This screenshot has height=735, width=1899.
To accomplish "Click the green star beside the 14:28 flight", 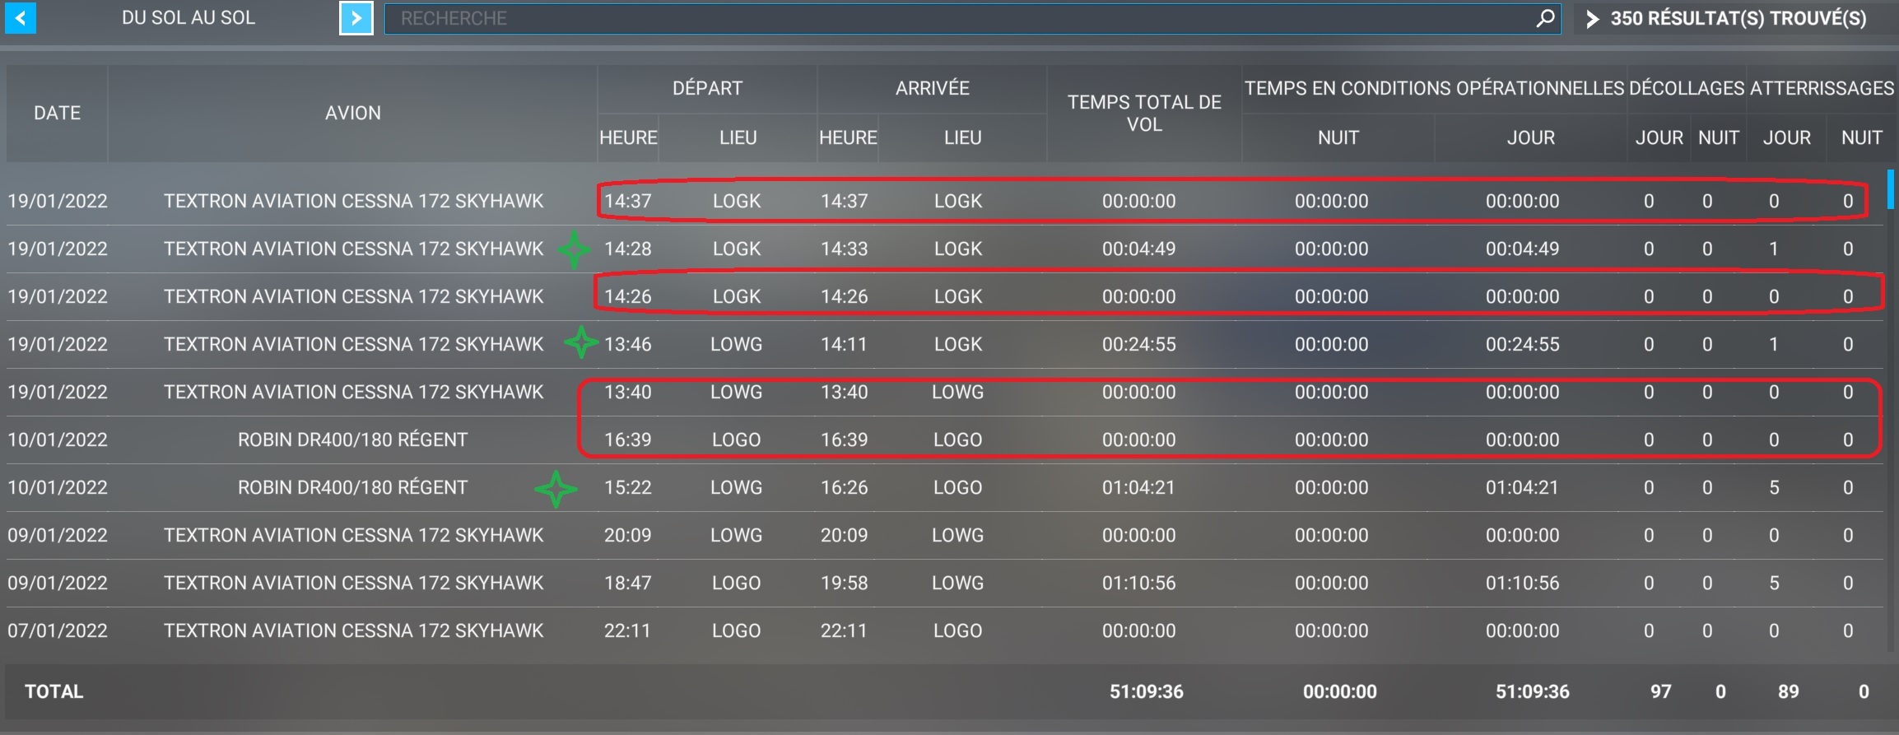I will [x=574, y=249].
